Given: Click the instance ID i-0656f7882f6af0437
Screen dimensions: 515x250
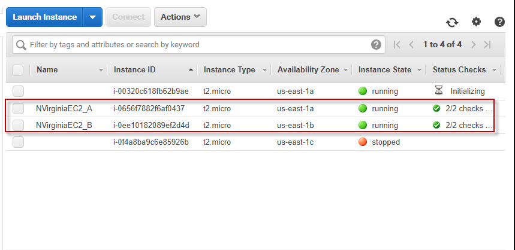Looking at the screenshot, I should (149, 108).
